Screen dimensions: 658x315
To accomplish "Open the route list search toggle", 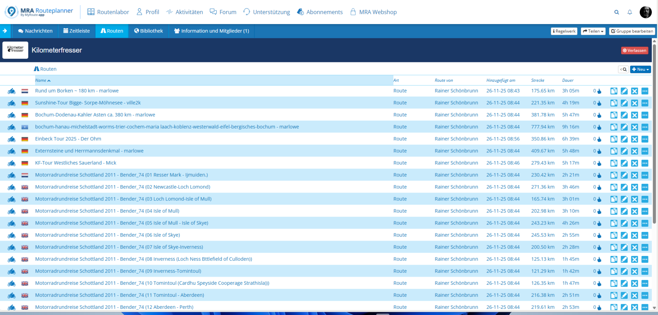I will click(x=623, y=69).
